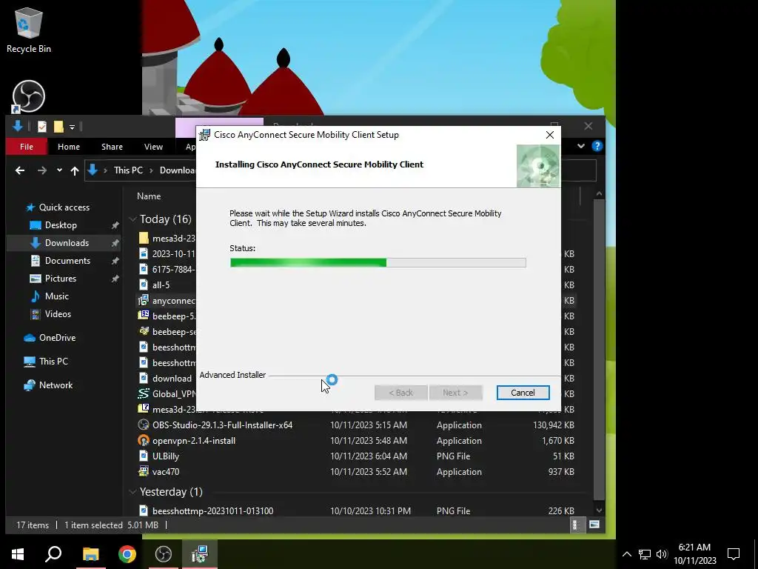
Task: Select the OBS-Studio-29.1.3-Full-Installer-x64 file
Action: [222, 425]
